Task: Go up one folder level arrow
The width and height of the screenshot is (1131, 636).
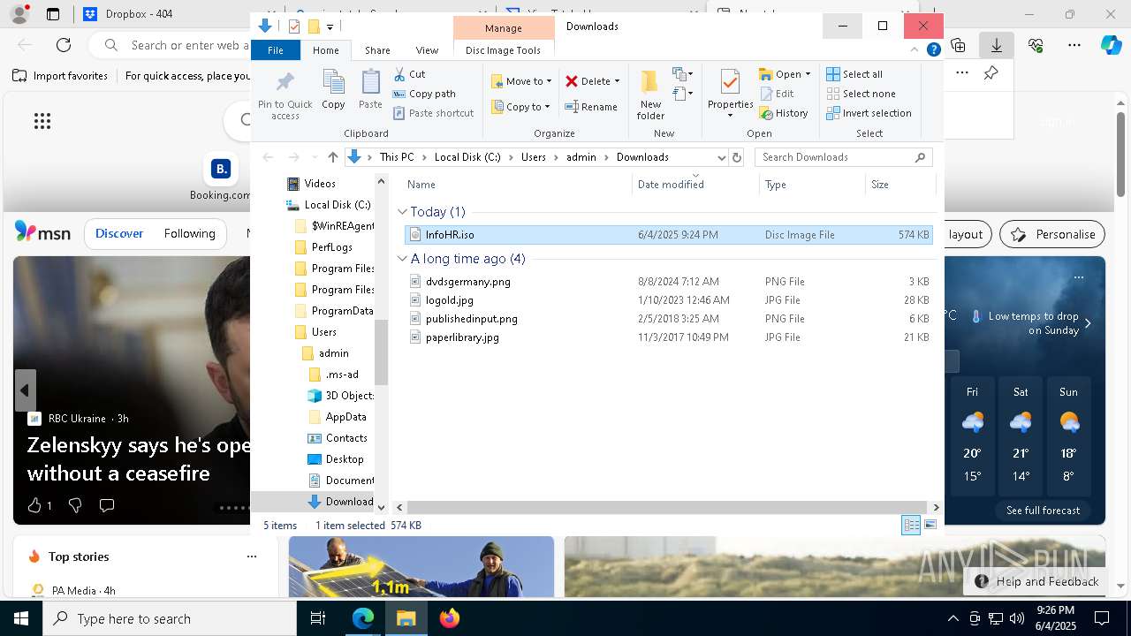Action: point(332,157)
